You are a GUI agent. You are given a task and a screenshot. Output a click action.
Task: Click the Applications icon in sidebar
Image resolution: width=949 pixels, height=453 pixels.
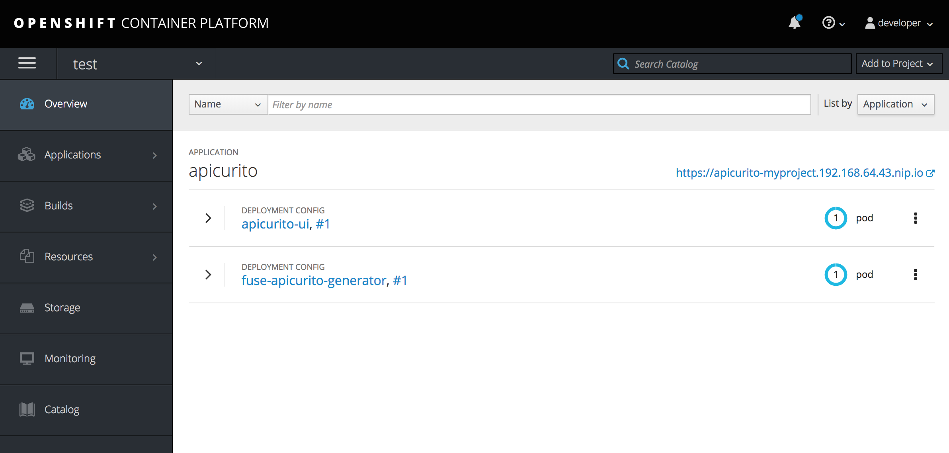point(27,154)
